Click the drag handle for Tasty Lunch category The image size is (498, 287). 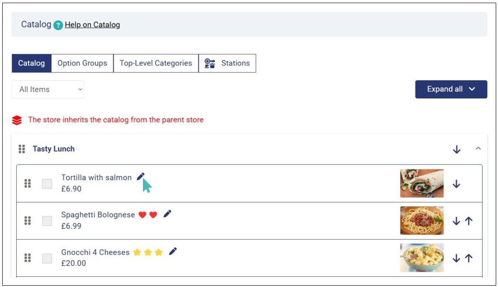[22, 149]
